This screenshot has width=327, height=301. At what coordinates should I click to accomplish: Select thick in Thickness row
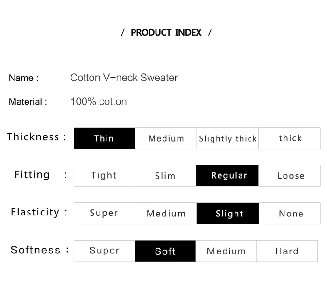[x=290, y=138]
